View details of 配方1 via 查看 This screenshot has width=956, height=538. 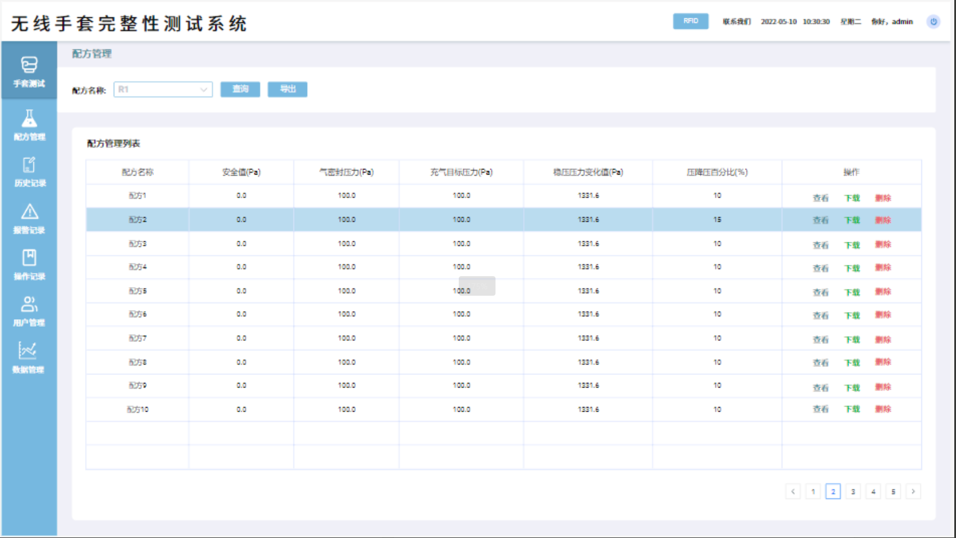820,198
